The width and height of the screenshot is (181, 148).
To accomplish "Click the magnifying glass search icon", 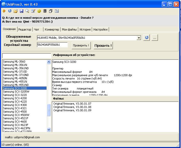I will pyautogui.click(x=27, y=11).
